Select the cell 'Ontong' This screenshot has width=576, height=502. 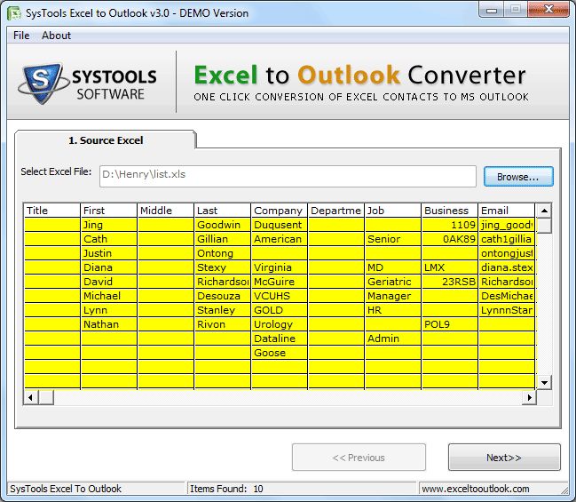[x=222, y=253]
